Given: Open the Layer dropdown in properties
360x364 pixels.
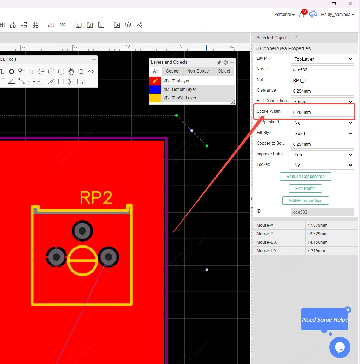Looking at the screenshot, I should 322,59.
